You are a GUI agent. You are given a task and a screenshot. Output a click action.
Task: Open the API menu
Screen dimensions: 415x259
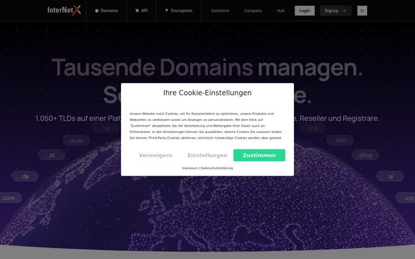[x=141, y=10]
